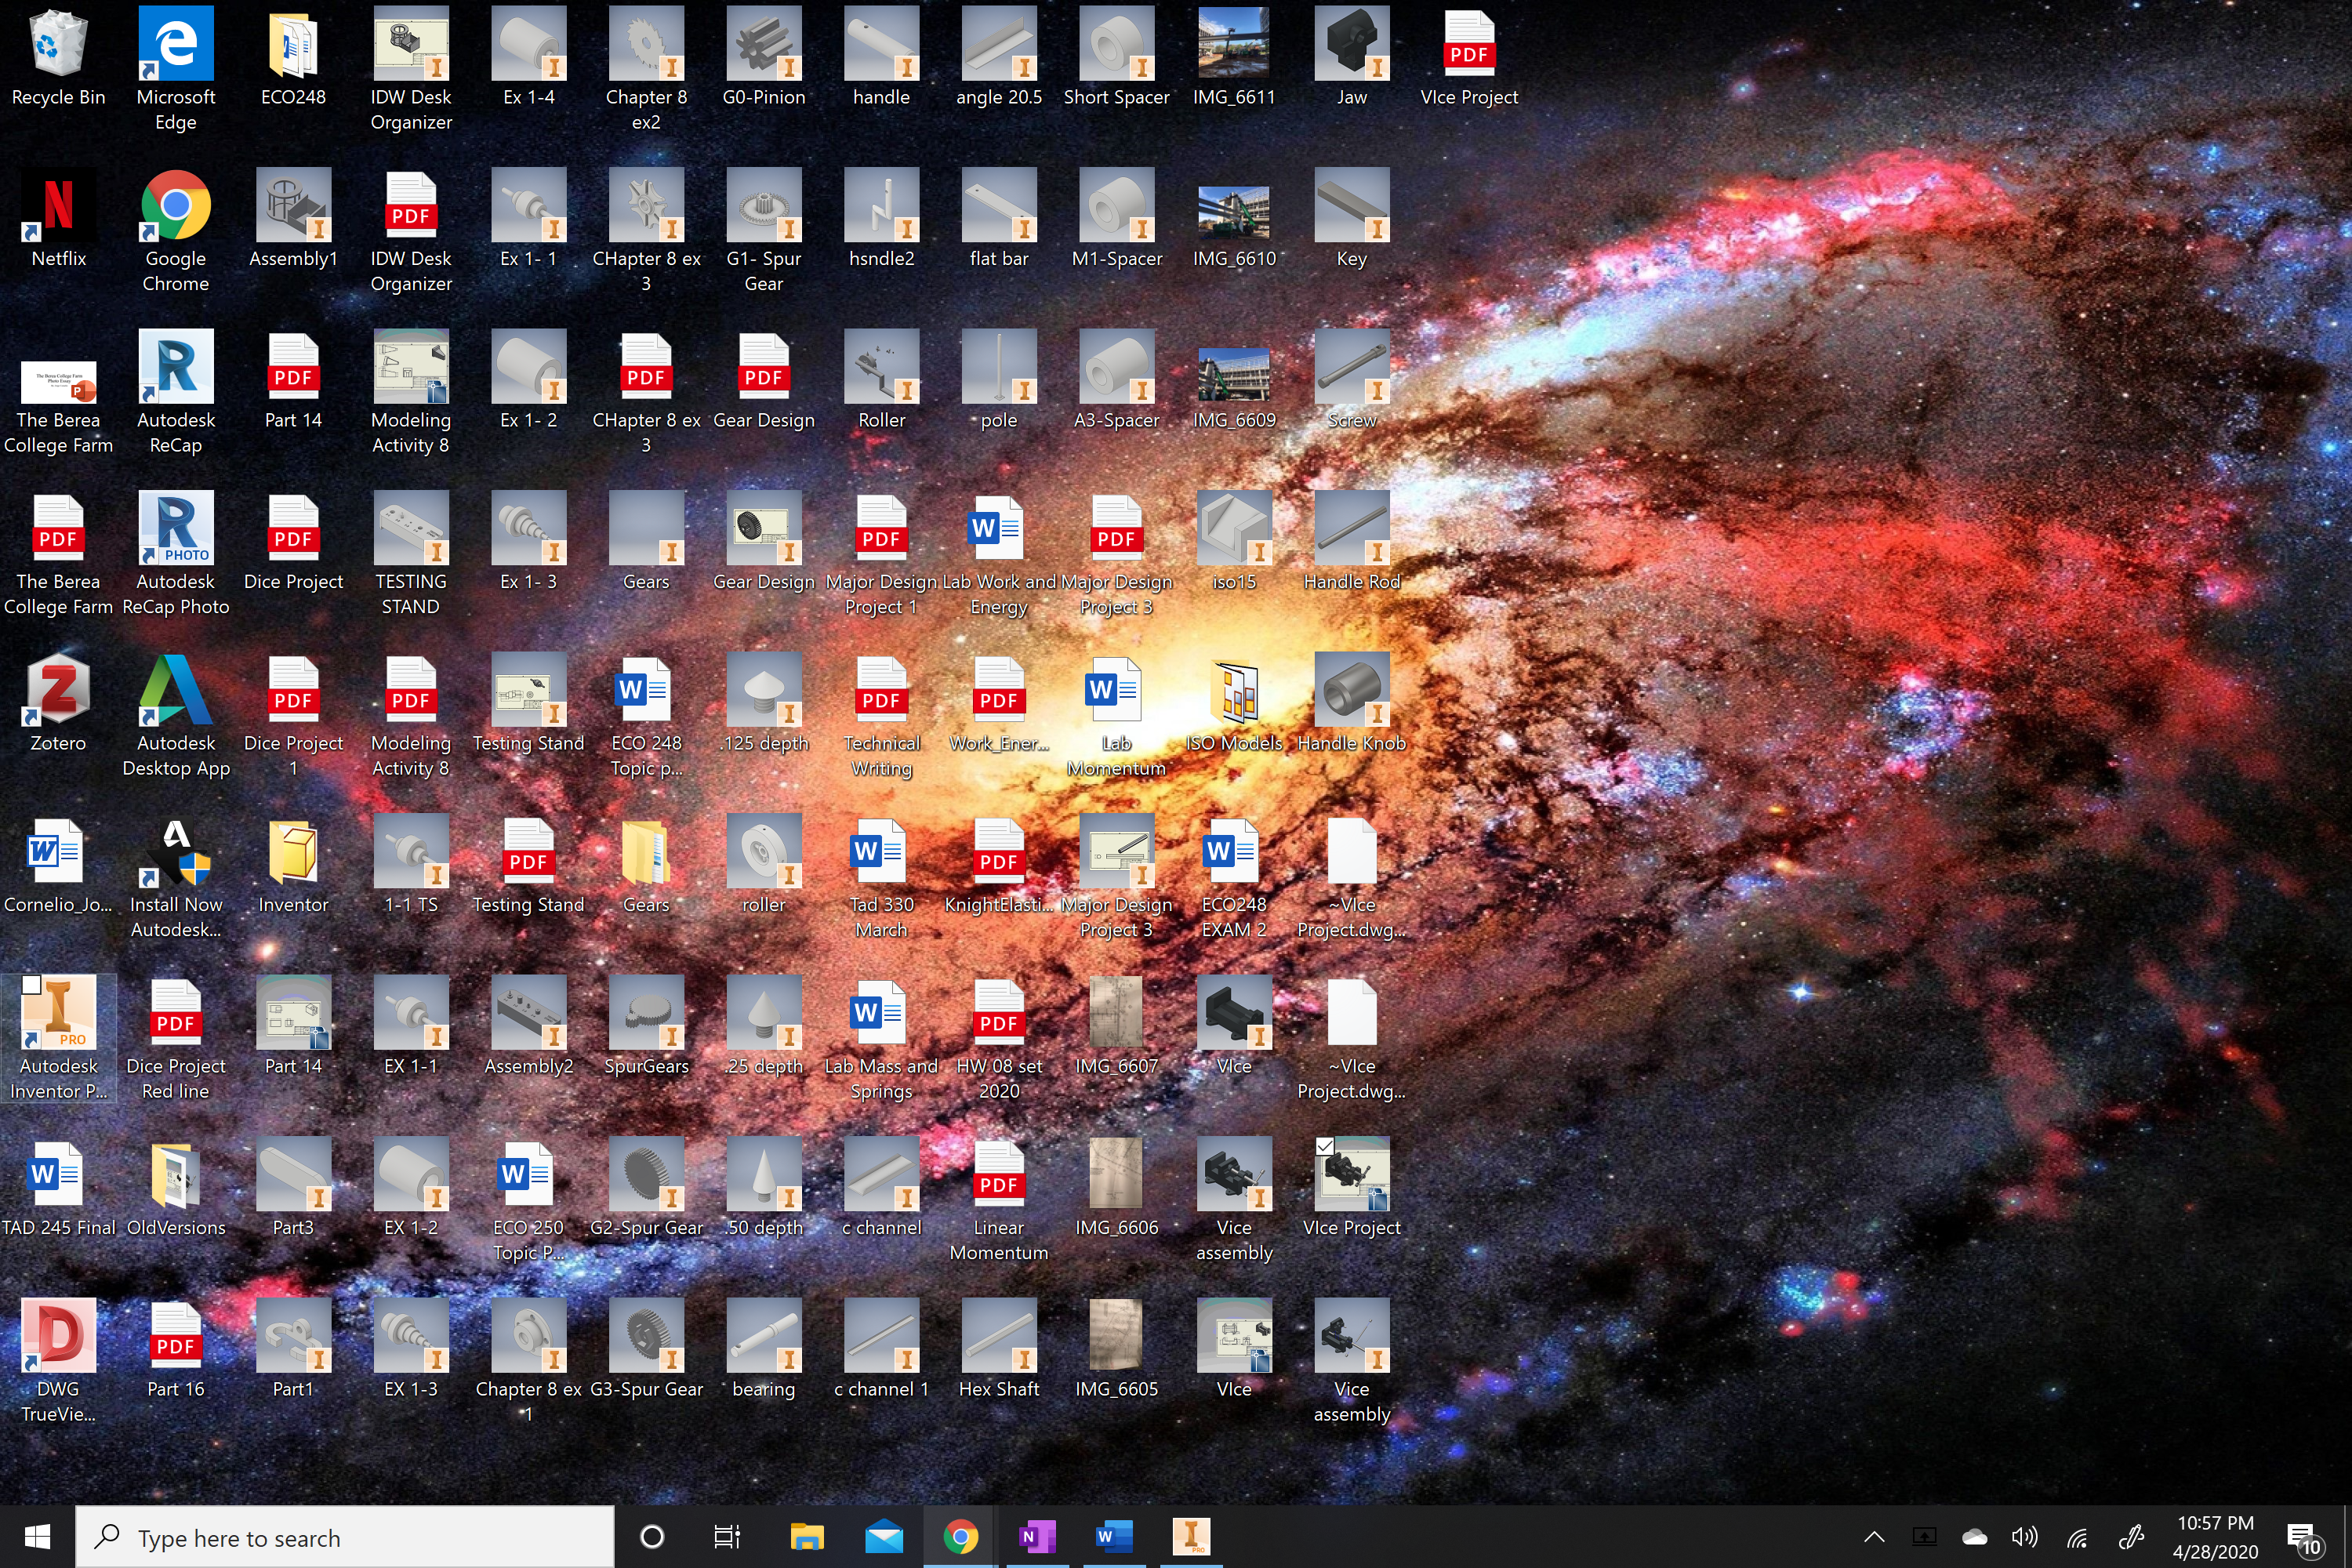This screenshot has height=1568, width=2352.
Task: Select the Zotero desktop shortcut
Action: tap(58, 704)
